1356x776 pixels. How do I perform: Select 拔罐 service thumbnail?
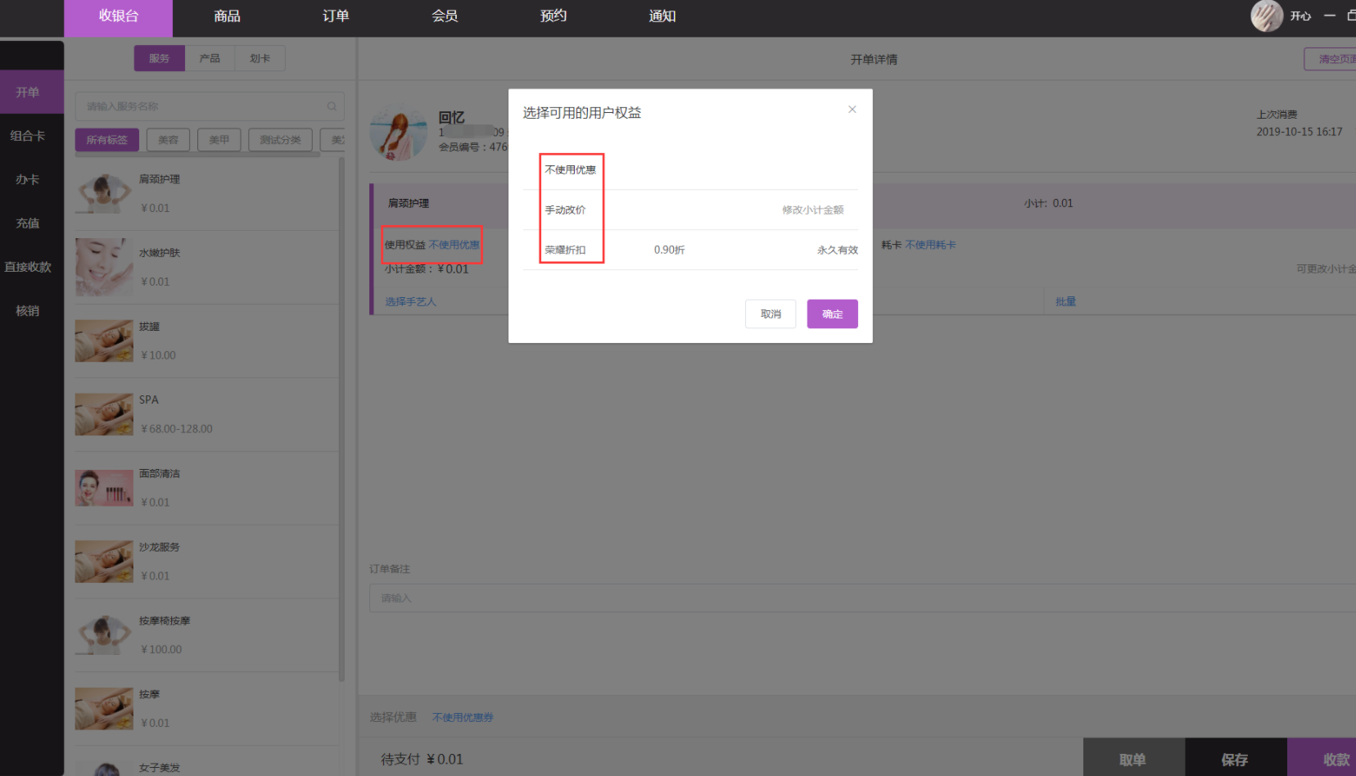point(104,341)
